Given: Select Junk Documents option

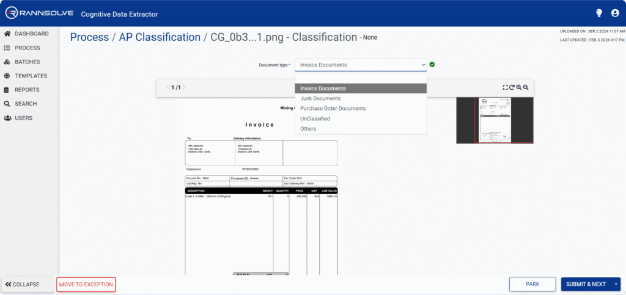Looking at the screenshot, I should (x=320, y=98).
